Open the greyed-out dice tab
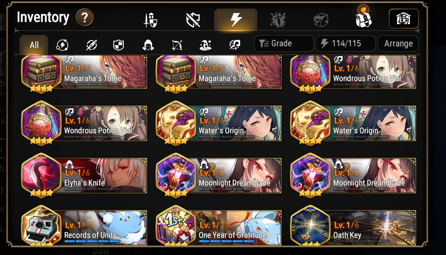 coord(321,20)
